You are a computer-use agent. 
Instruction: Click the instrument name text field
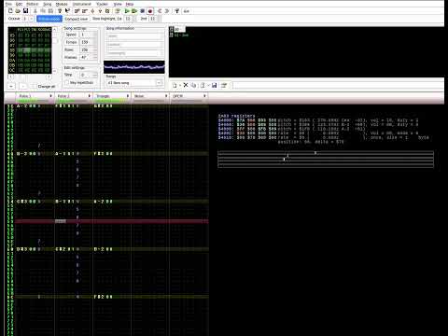[338, 85]
